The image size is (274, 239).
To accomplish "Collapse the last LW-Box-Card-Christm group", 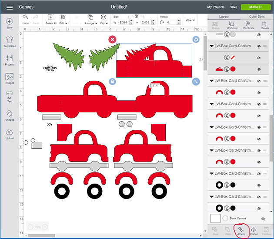I will click(x=211, y=197).
